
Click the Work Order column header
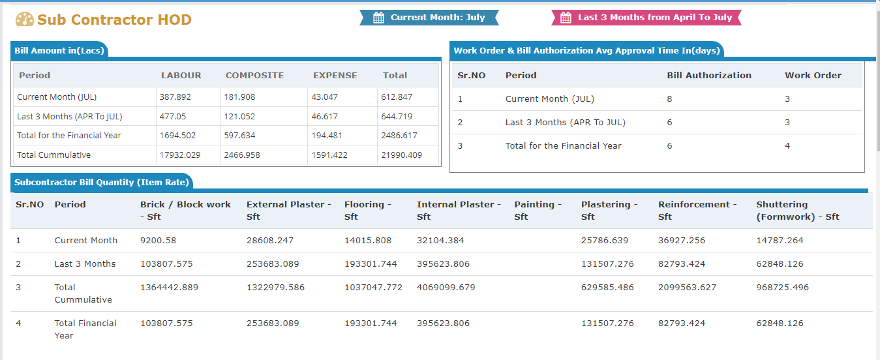(x=813, y=76)
